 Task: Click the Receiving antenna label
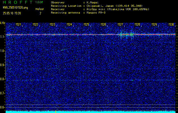pos(65,13)
